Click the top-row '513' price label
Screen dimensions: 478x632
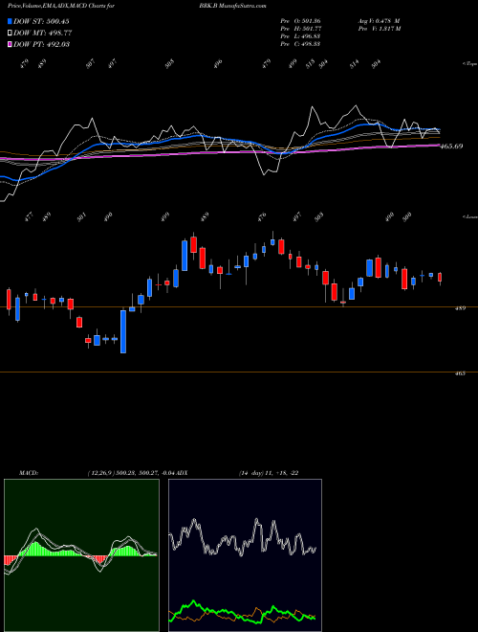(310, 64)
